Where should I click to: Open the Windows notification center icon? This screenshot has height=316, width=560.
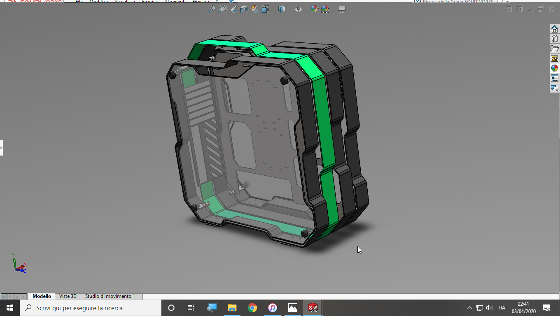coord(546,308)
